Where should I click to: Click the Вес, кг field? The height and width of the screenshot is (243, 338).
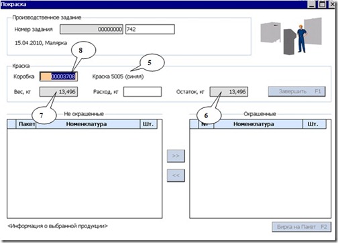(58, 92)
